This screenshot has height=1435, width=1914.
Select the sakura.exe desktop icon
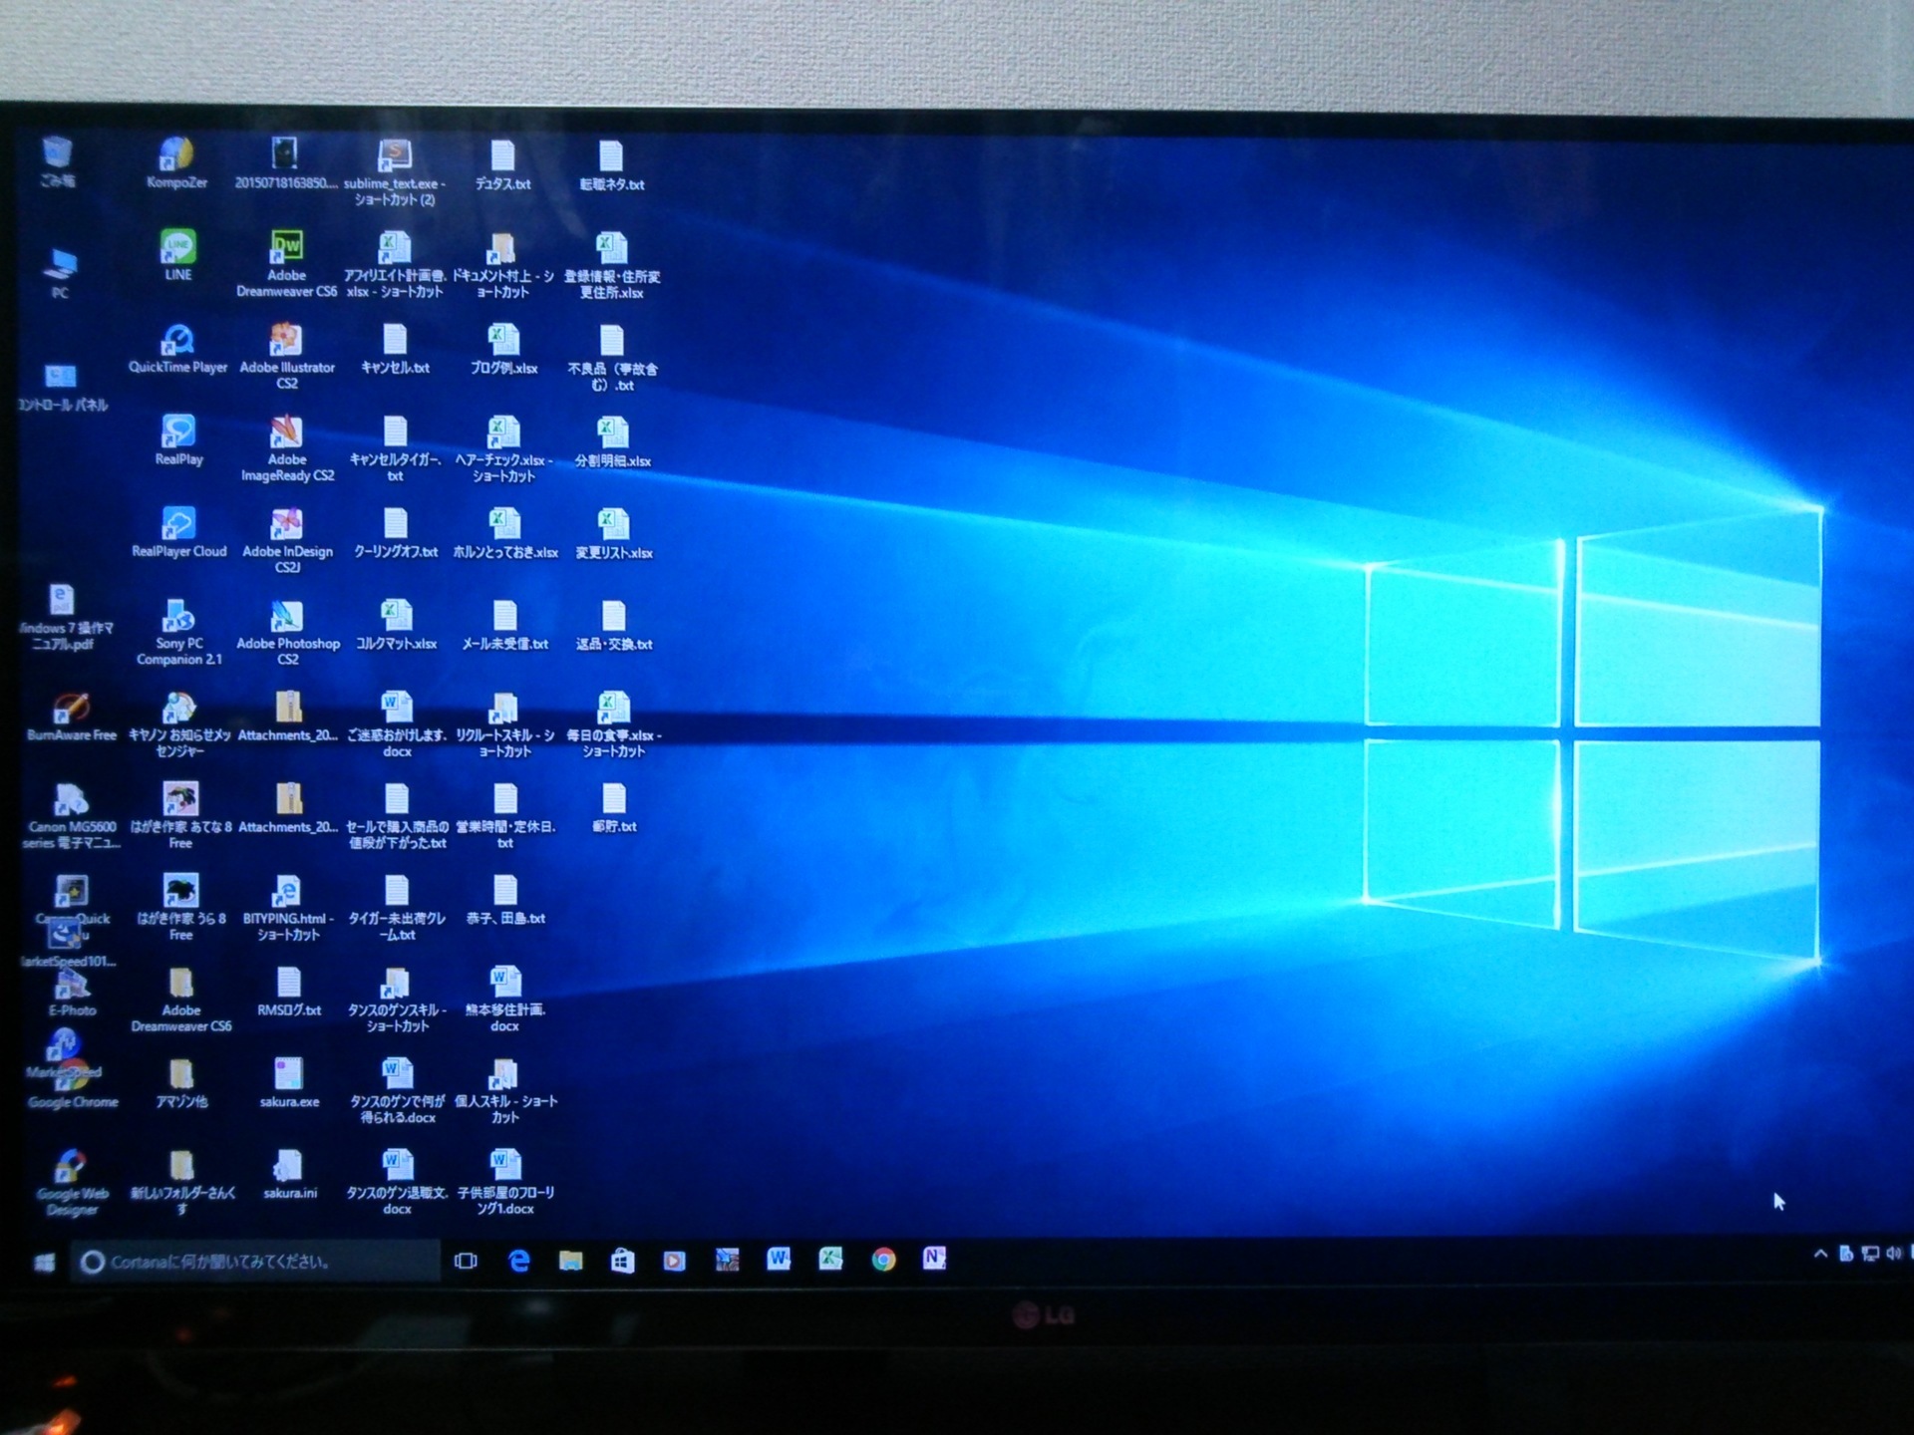click(x=288, y=1083)
